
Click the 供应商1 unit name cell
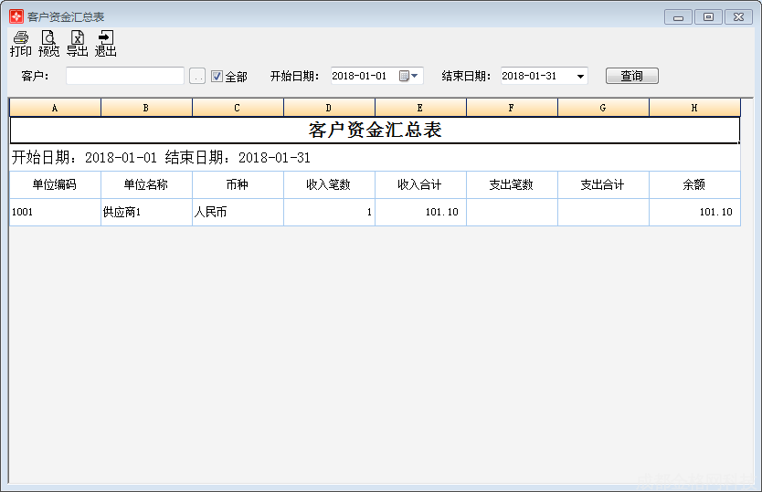[x=146, y=212]
